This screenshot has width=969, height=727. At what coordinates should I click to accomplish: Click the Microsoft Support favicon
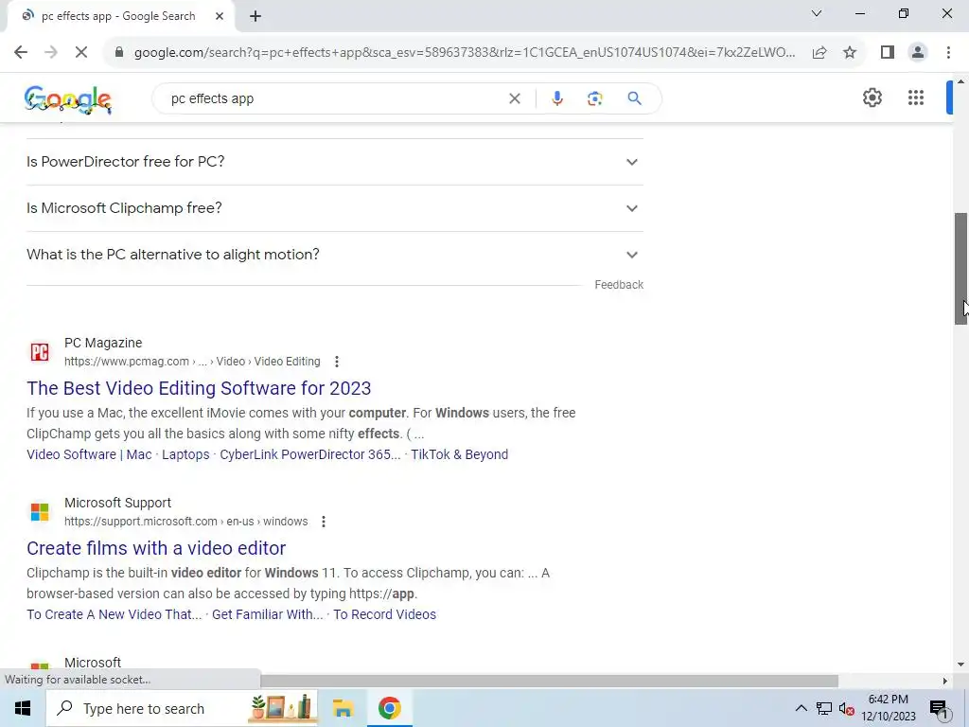click(40, 512)
